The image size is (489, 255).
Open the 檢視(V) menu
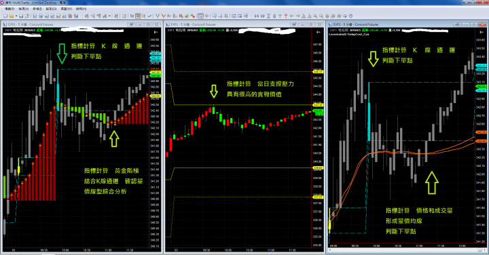(x=23, y=9)
